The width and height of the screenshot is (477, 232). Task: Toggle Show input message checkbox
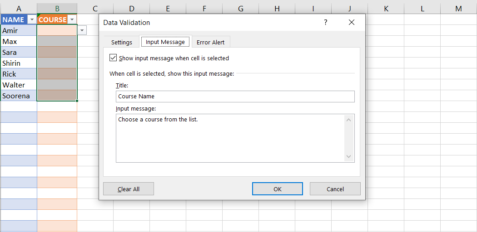(x=113, y=58)
